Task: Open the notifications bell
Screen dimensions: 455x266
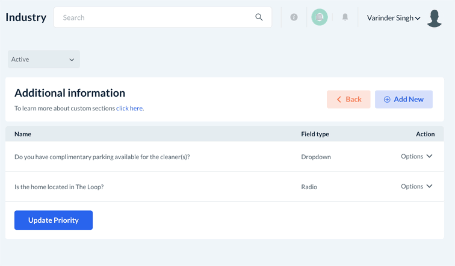Action: click(x=345, y=17)
